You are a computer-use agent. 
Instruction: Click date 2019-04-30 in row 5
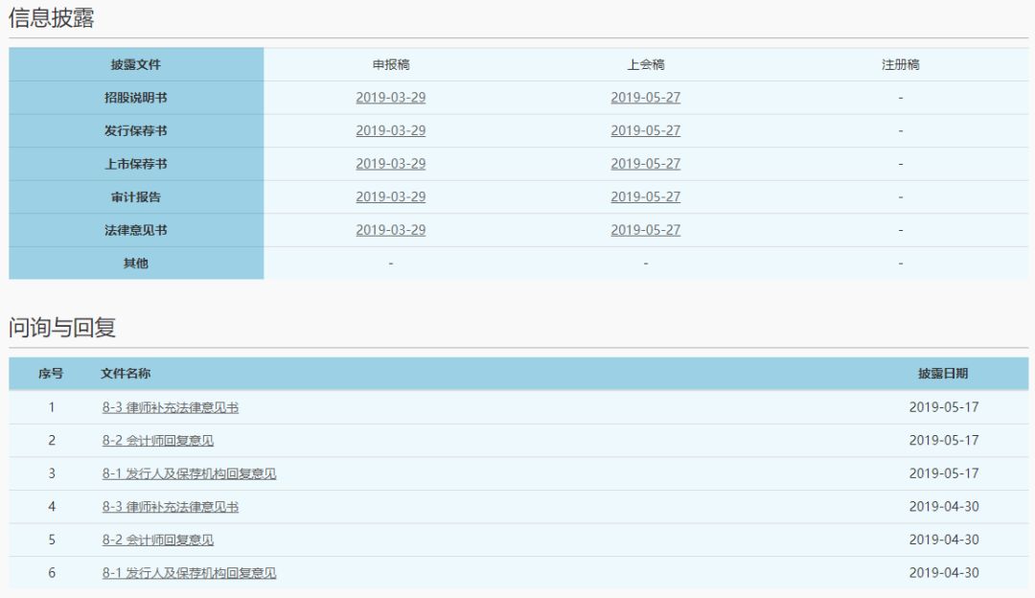944,540
